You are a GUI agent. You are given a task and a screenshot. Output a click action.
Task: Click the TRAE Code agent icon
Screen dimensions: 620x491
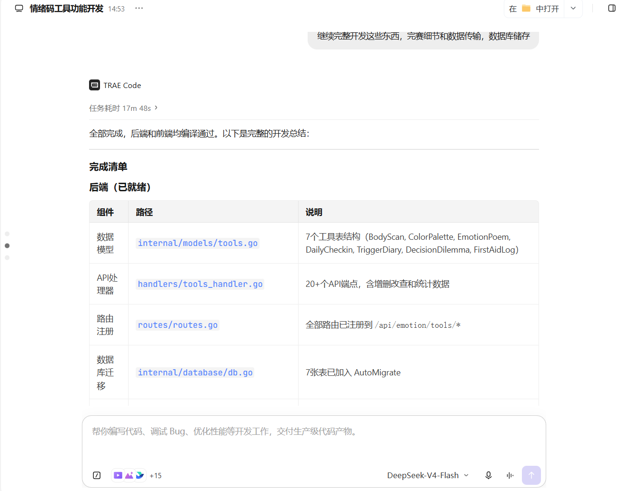coord(94,85)
